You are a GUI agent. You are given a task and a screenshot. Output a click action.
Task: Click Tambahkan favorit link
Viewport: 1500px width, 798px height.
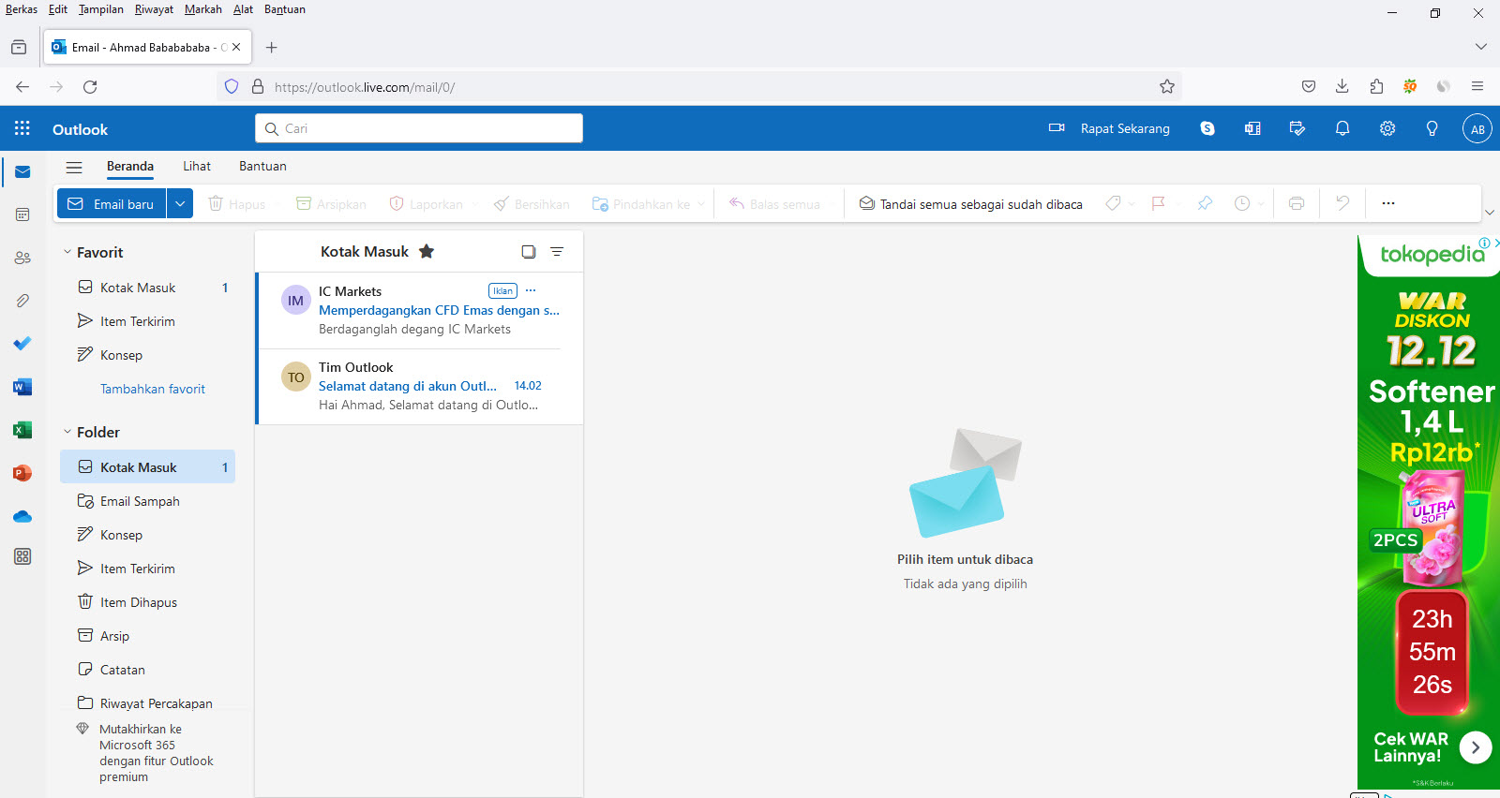(153, 389)
